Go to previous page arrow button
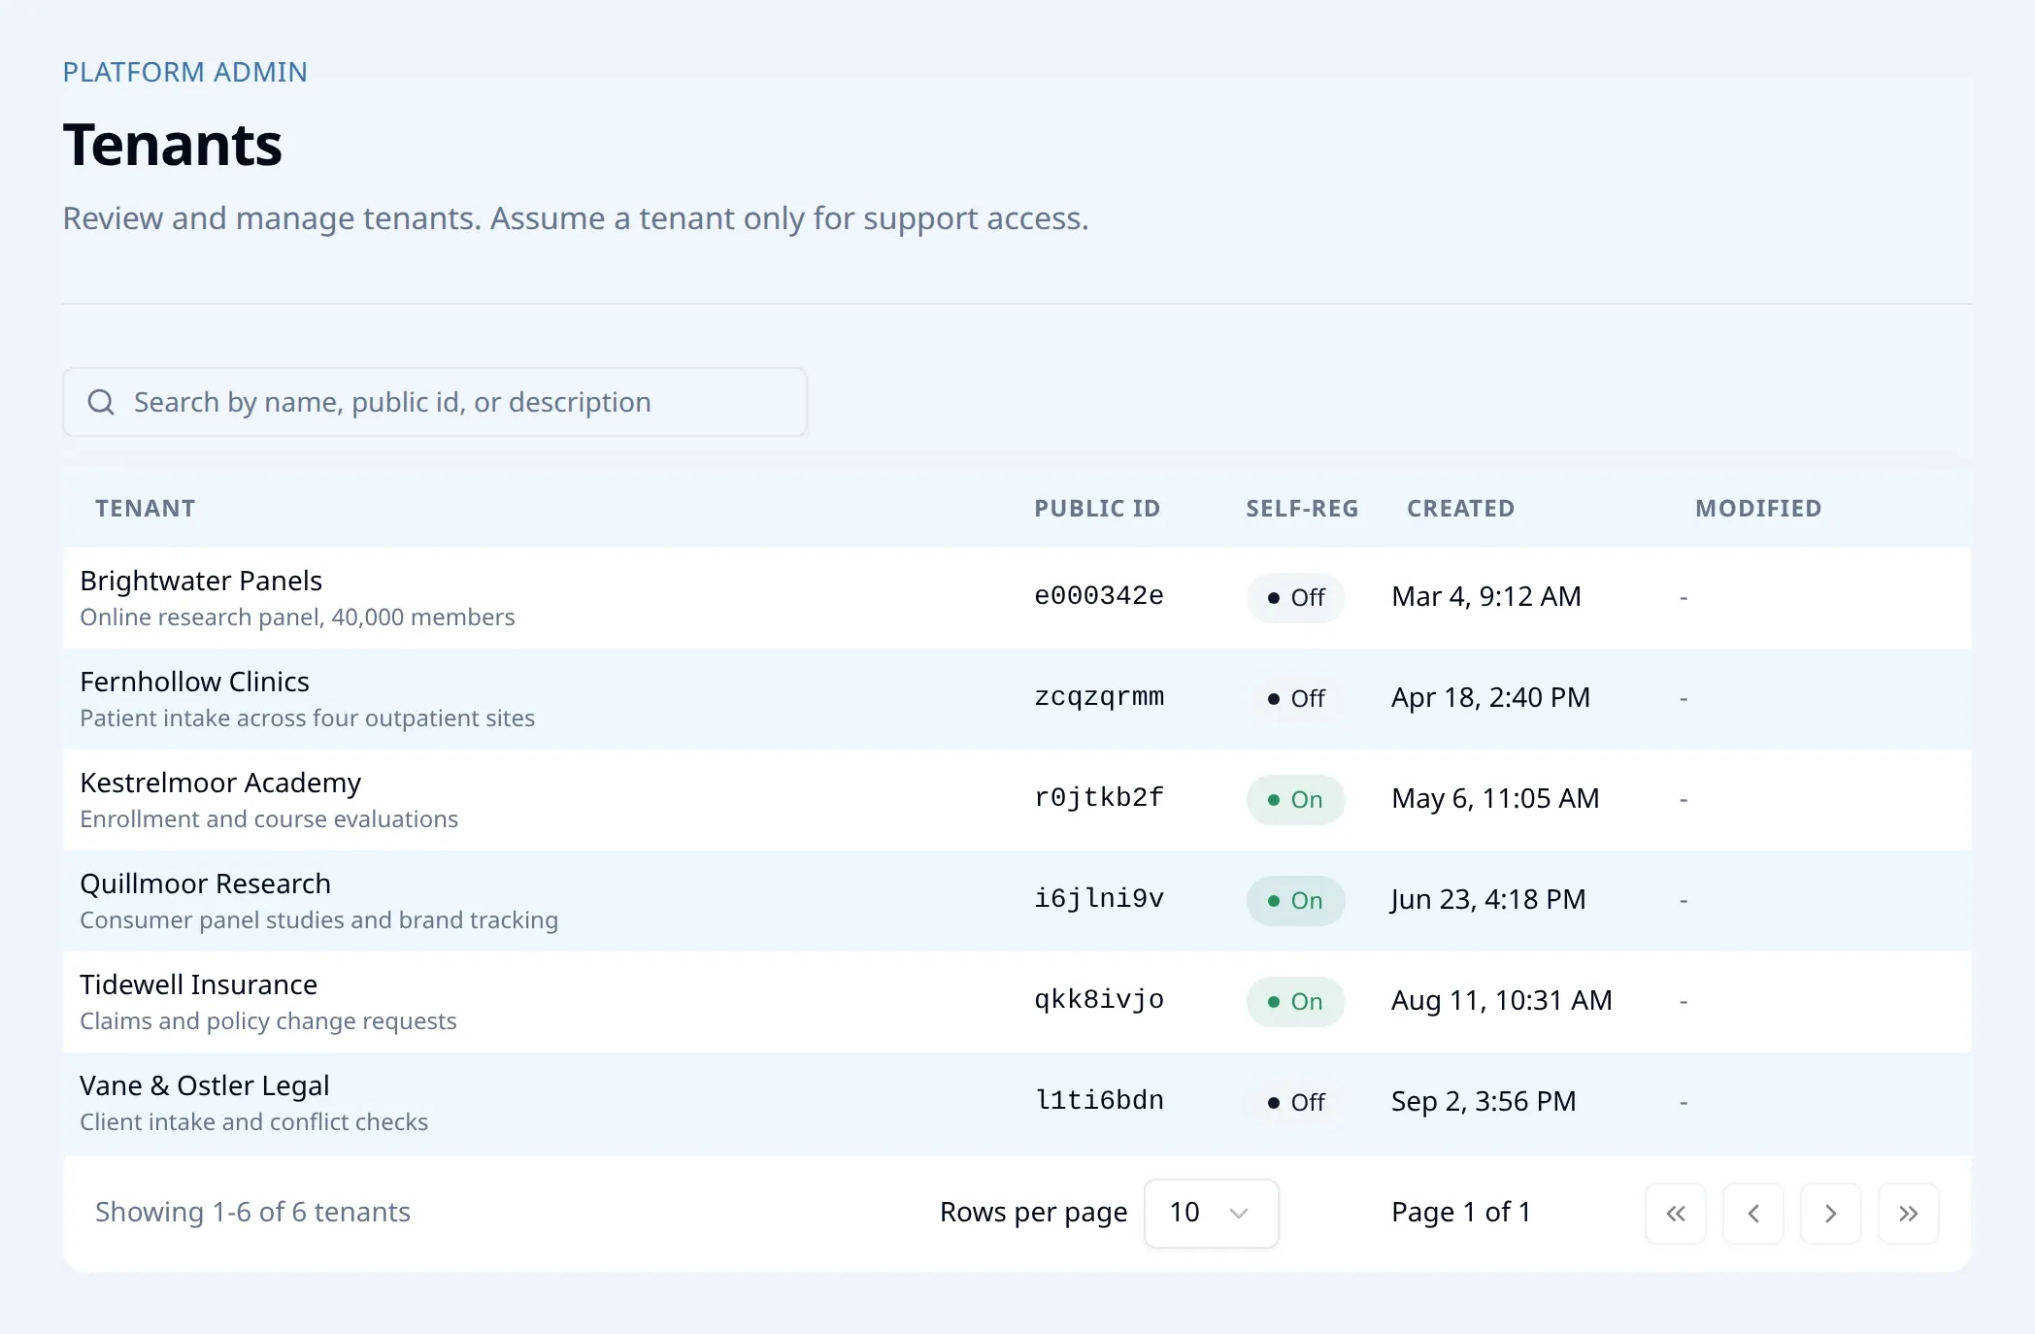The height and width of the screenshot is (1334, 2035). tap(1753, 1214)
